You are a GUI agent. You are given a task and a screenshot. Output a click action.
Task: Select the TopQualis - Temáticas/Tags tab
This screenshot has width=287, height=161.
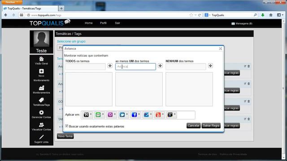(30, 8)
